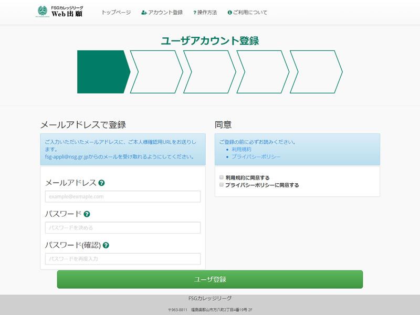Select the パスワード再度入力 confirmation field
This screenshot has width=420, height=315.
123,259
